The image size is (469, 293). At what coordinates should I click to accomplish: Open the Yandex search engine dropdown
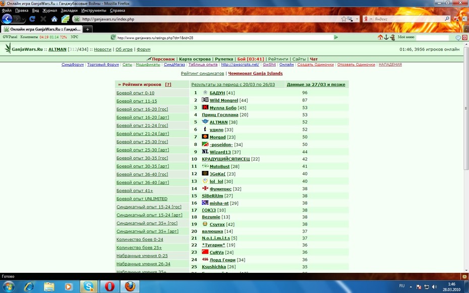click(x=371, y=19)
